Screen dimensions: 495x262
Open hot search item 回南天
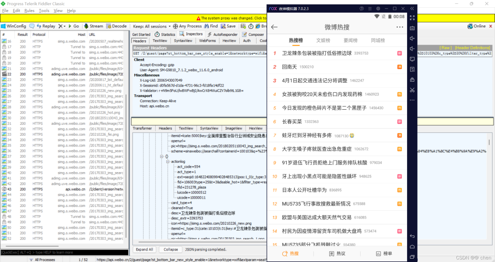(337, 67)
